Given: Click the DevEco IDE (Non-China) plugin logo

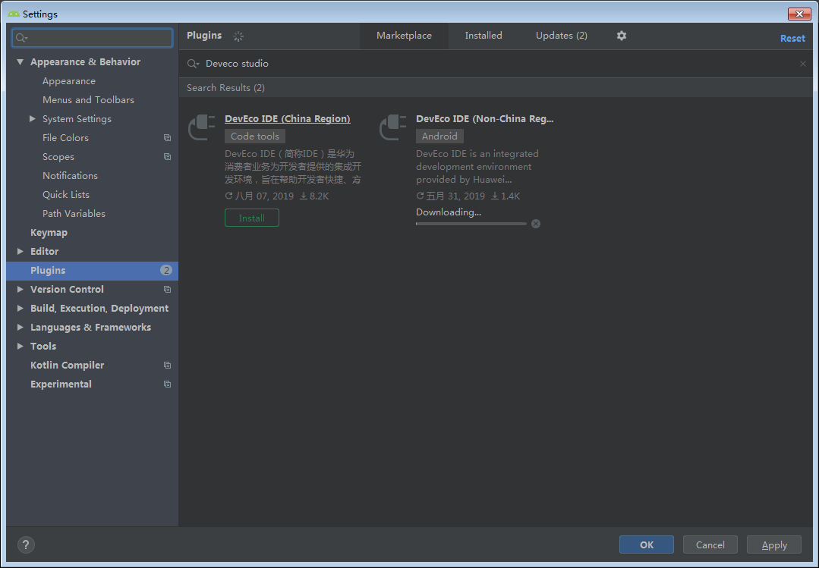Looking at the screenshot, I should tap(392, 127).
